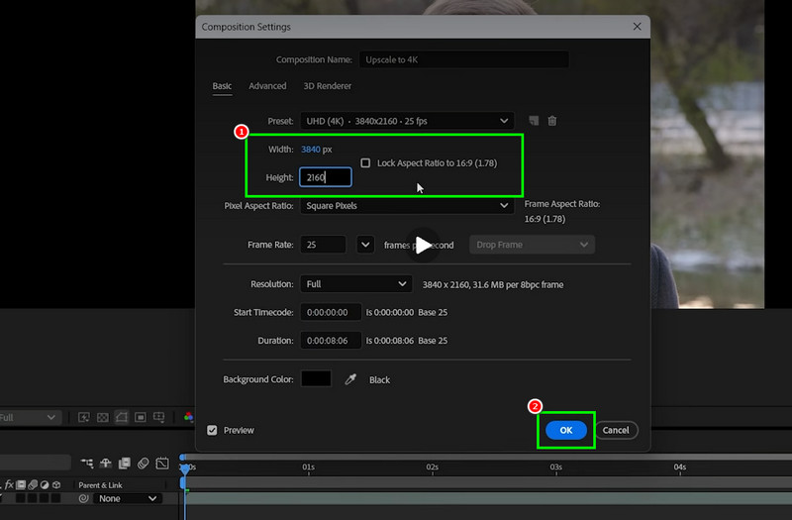Image resolution: width=792 pixels, height=520 pixels.
Task: Switch to the Advanced tab
Action: pos(267,86)
